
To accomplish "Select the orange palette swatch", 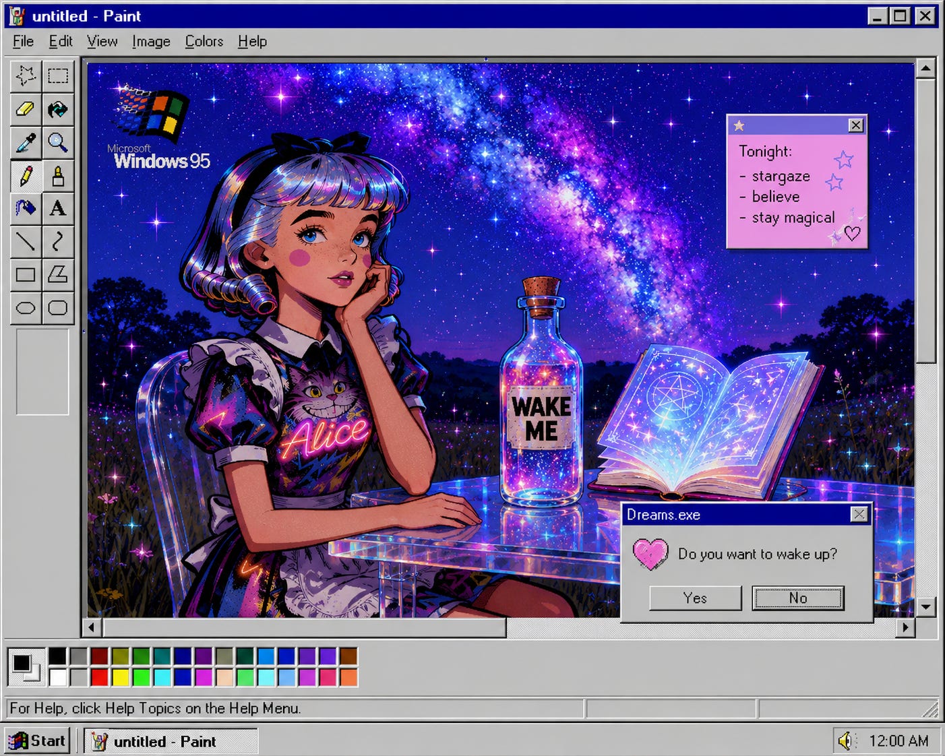I will [348, 677].
